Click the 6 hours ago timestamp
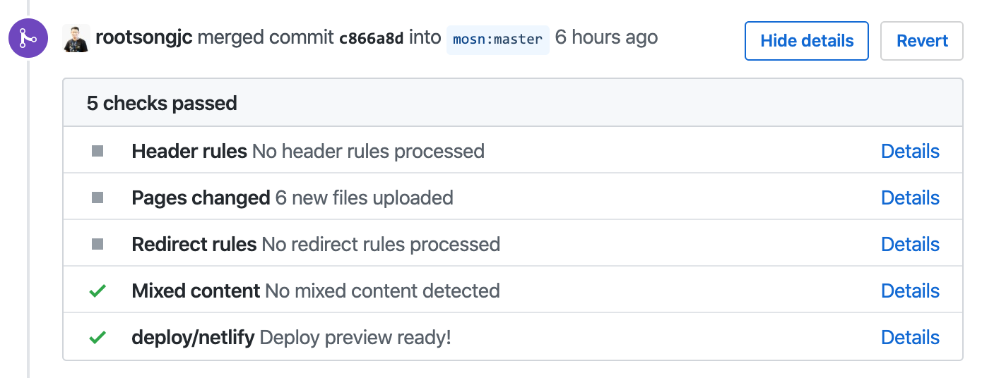 point(606,37)
